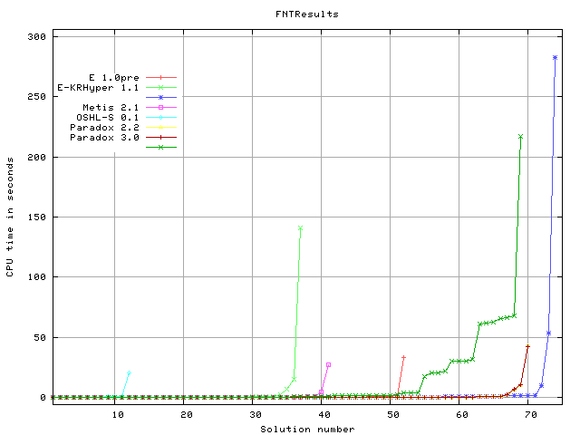580x435 pixels.
Task: Click the unlabeled dark green legend sample
Action: tap(161, 147)
